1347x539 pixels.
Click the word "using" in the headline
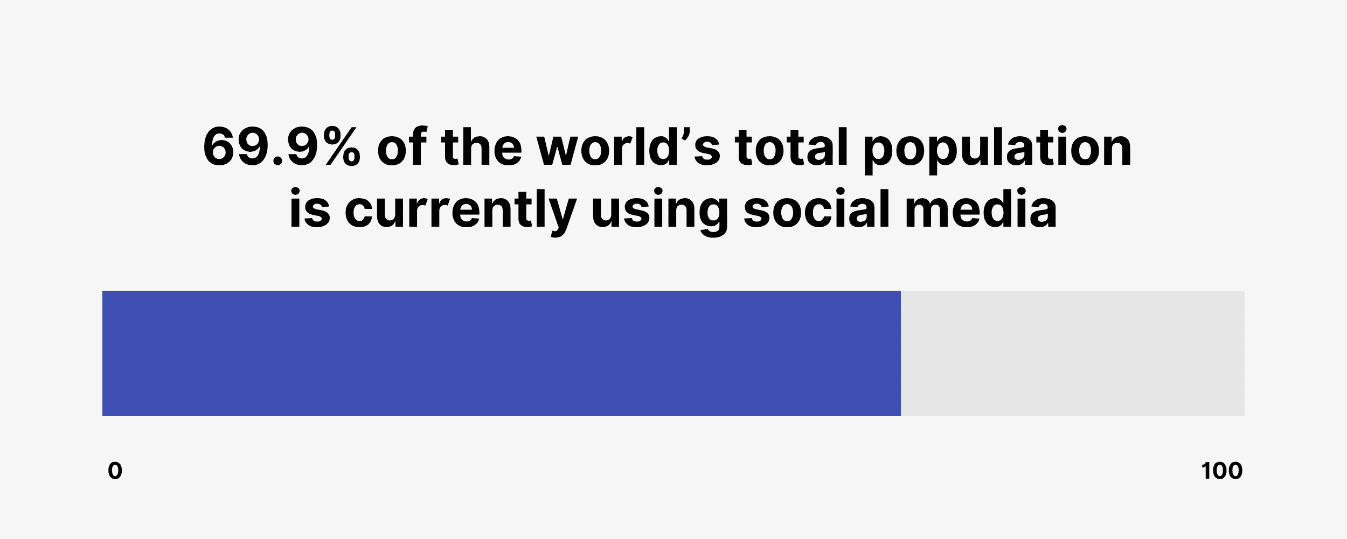[659, 211]
